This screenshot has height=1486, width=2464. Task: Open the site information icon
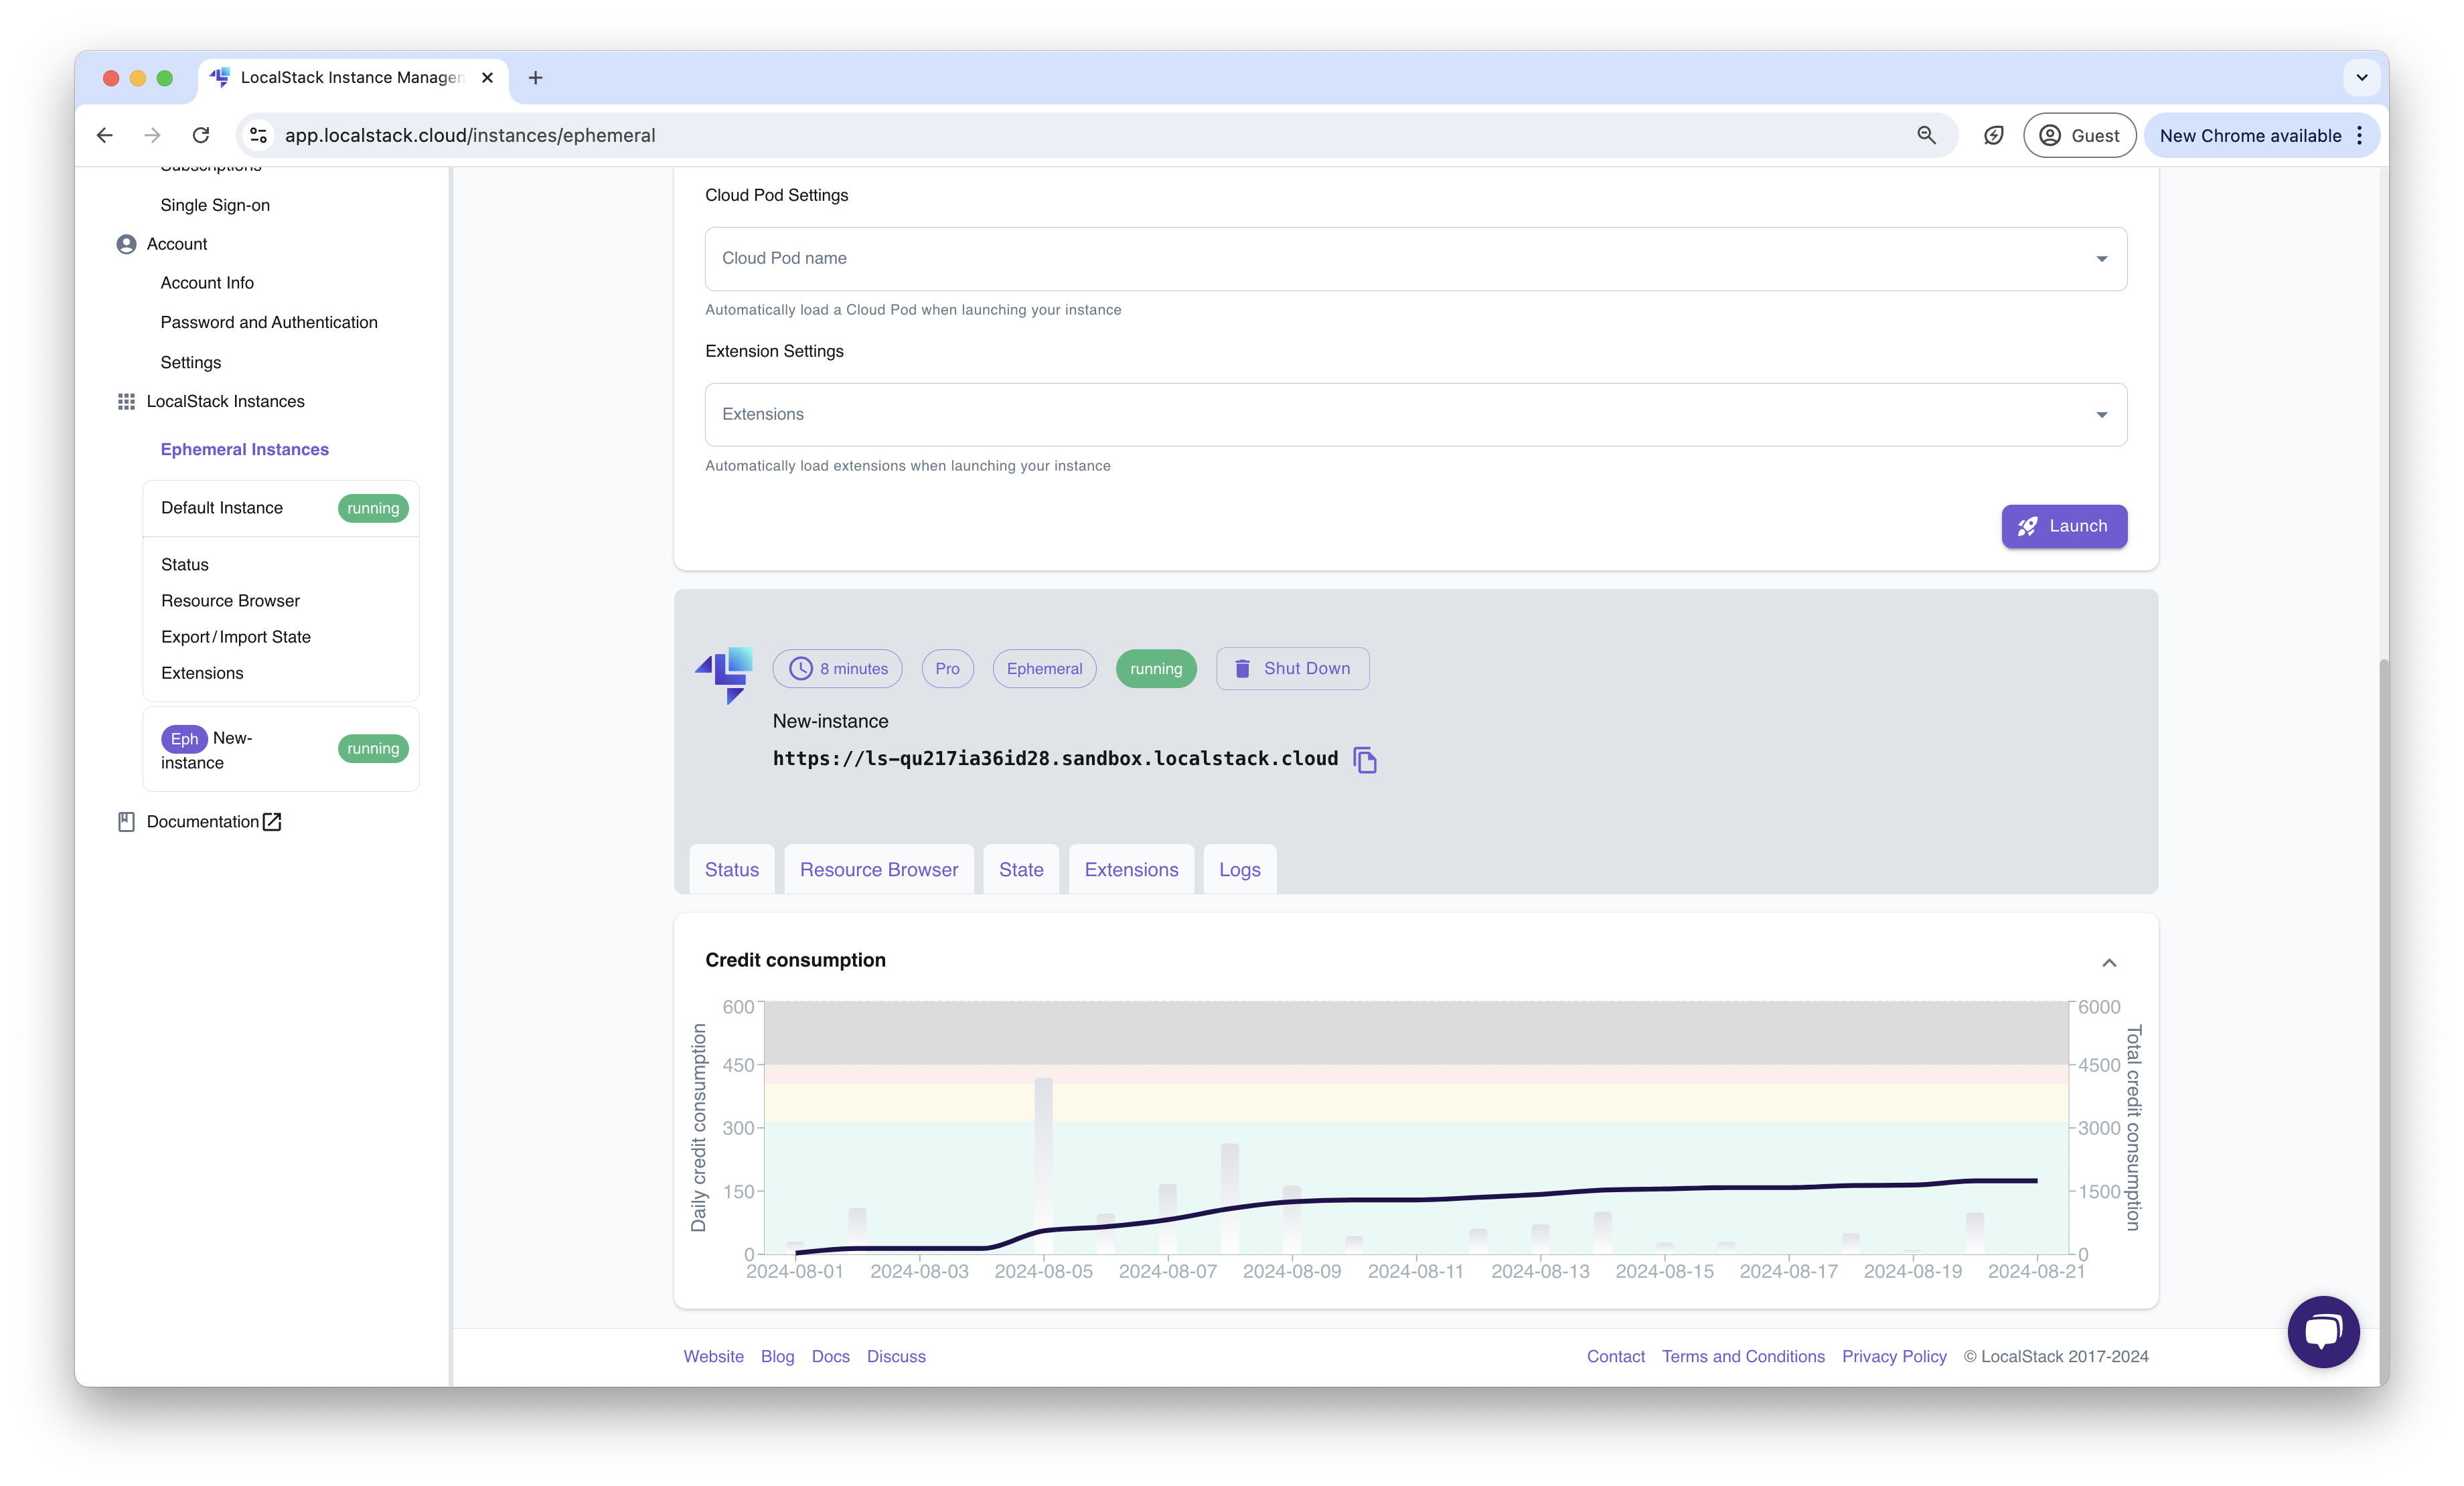tap(259, 135)
